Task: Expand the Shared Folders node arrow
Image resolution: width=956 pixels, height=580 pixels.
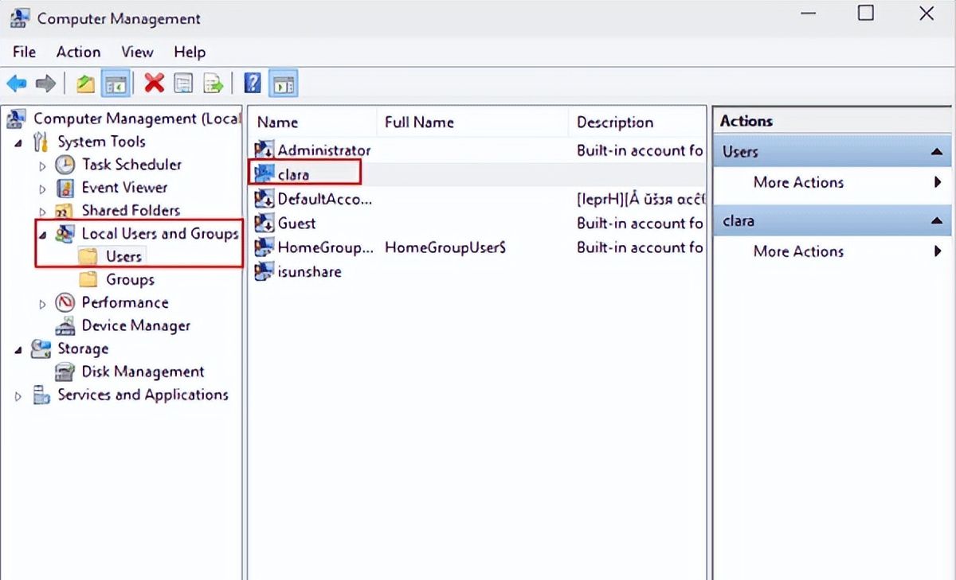Action: [x=42, y=212]
